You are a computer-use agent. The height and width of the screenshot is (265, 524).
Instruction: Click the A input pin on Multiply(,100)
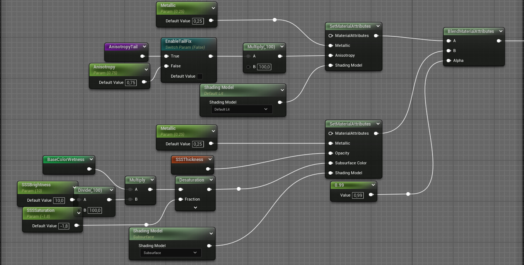coord(249,56)
